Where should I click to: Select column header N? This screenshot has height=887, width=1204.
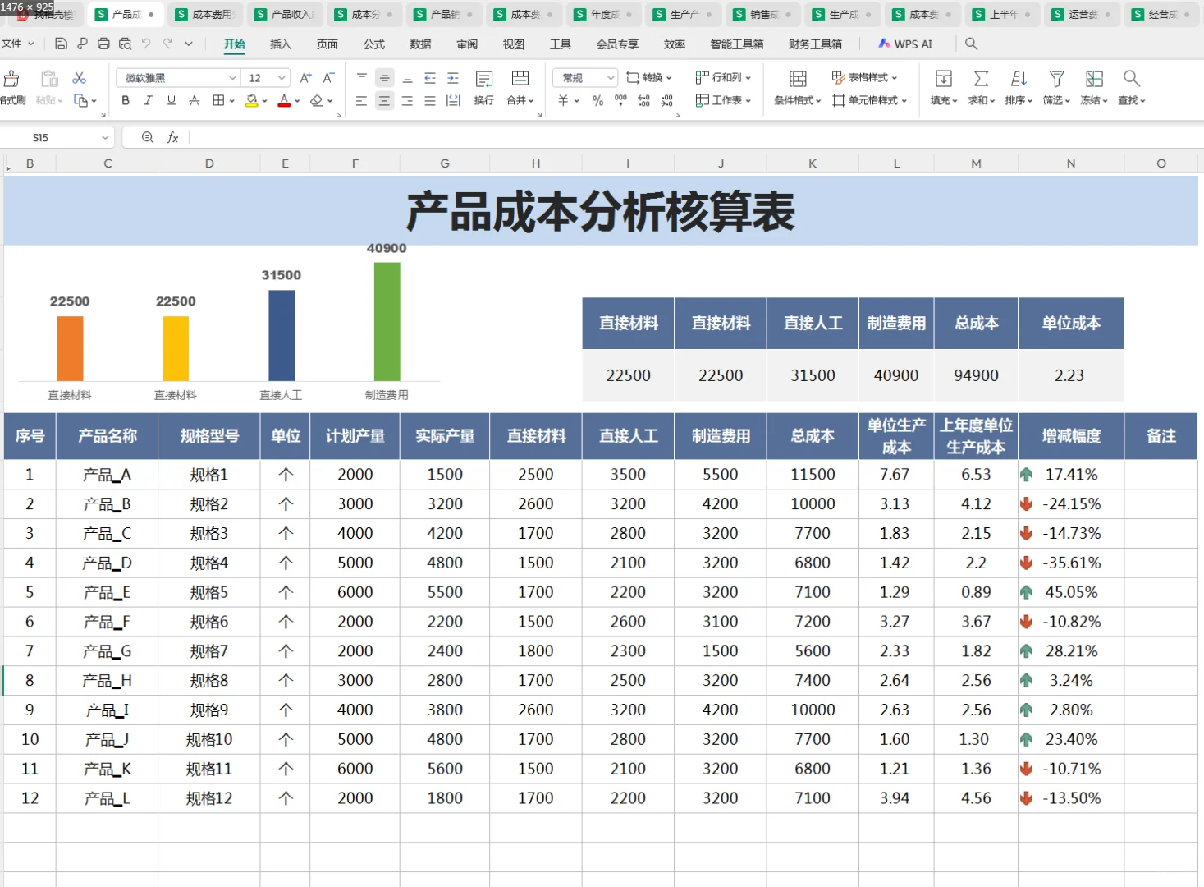(1071, 163)
